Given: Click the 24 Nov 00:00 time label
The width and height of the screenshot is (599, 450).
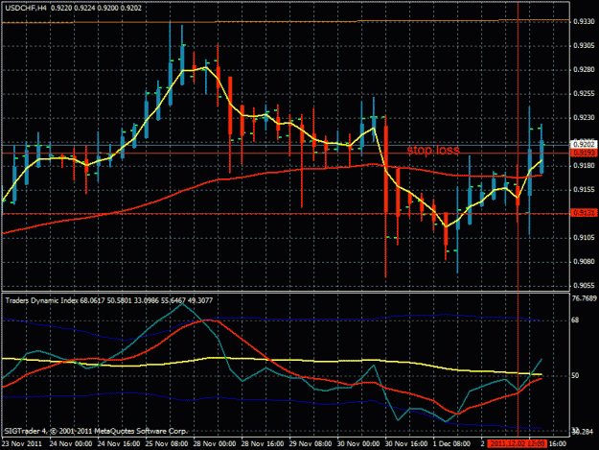Looking at the screenshot, I should 71,443.
